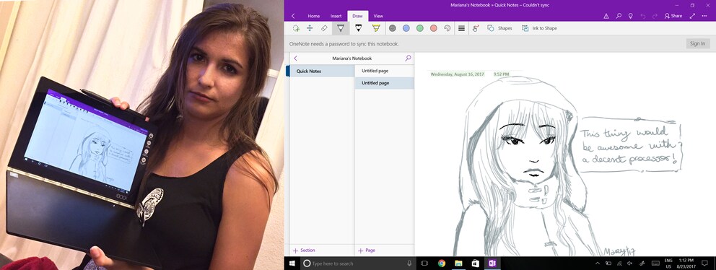This screenshot has height=270, width=716.
Task: Click the taskbar search box
Action: (357, 264)
